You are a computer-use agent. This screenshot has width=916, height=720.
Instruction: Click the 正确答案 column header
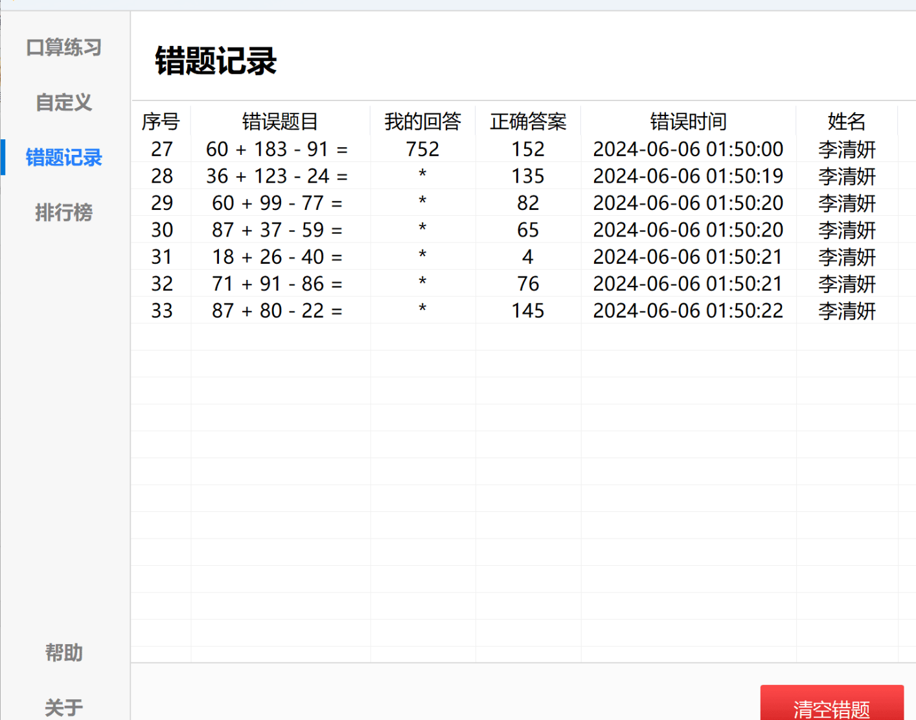(528, 121)
